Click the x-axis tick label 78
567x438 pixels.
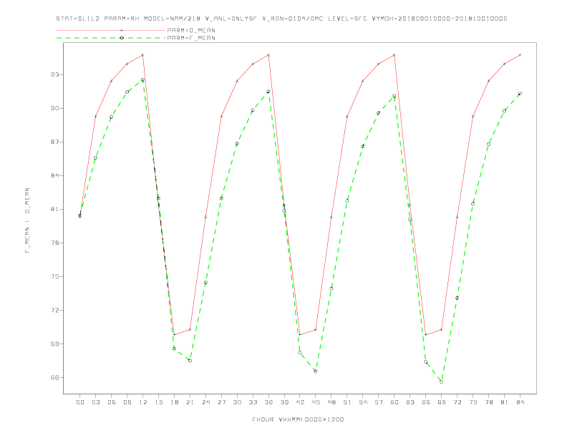pyautogui.click(x=489, y=402)
